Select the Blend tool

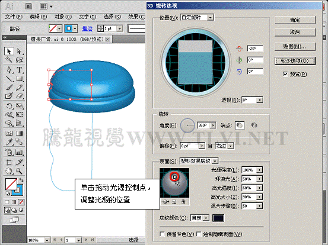click(19, 142)
